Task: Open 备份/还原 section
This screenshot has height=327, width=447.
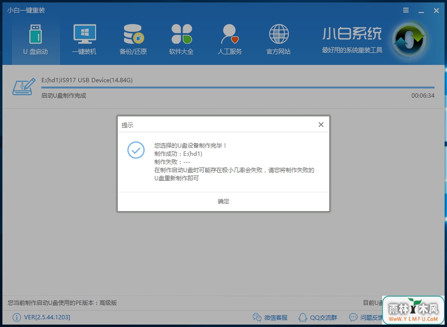Action: 133,40
